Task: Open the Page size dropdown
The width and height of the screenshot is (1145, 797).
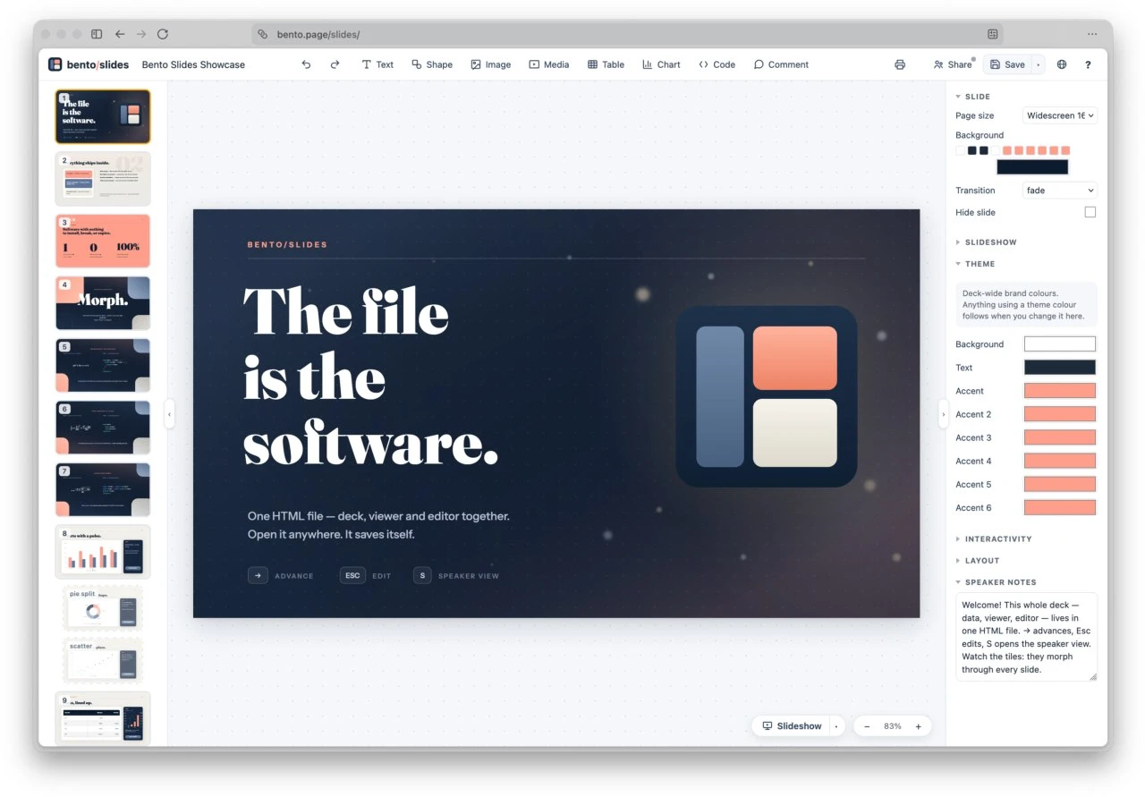Action: click(1060, 115)
